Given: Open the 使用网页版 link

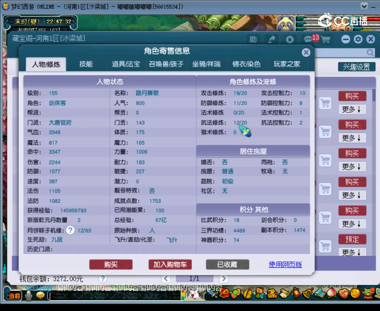Looking at the screenshot, I should [x=285, y=264].
